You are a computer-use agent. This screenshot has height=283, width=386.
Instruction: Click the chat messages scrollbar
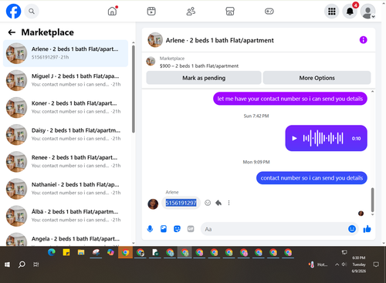point(372,200)
